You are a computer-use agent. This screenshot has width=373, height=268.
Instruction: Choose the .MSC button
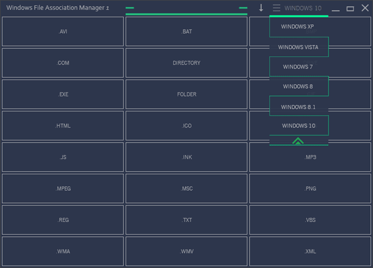pyautogui.click(x=187, y=189)
